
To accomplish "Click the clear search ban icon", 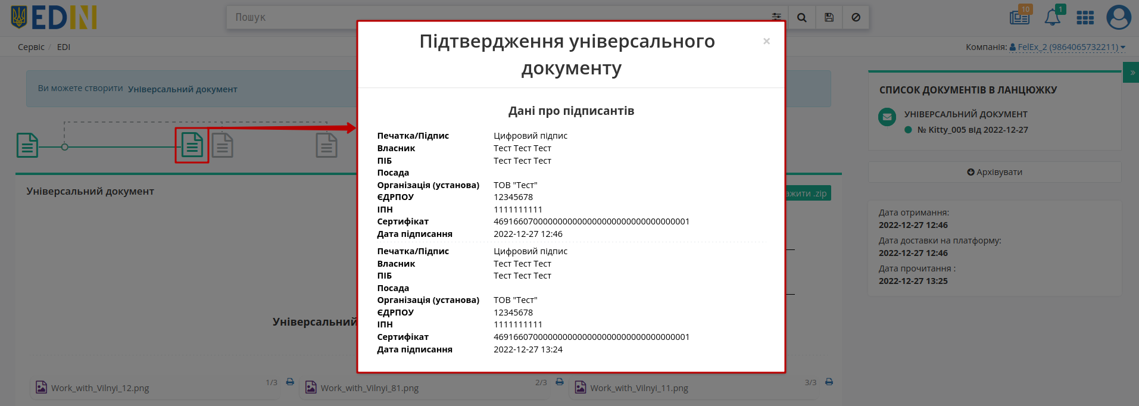I will [856, 17].
